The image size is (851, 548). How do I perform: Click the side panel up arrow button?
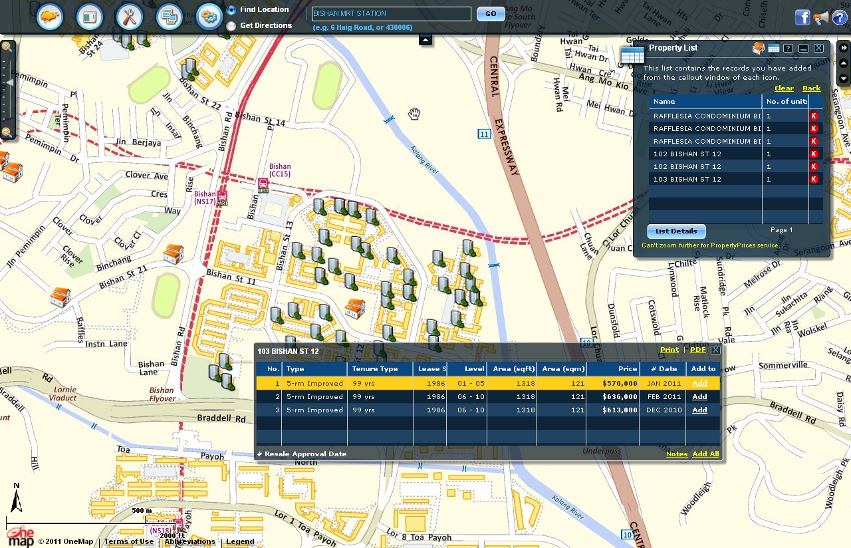point(844,63)
